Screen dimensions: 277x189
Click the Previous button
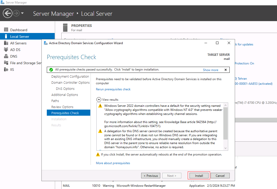pos(151,176)
